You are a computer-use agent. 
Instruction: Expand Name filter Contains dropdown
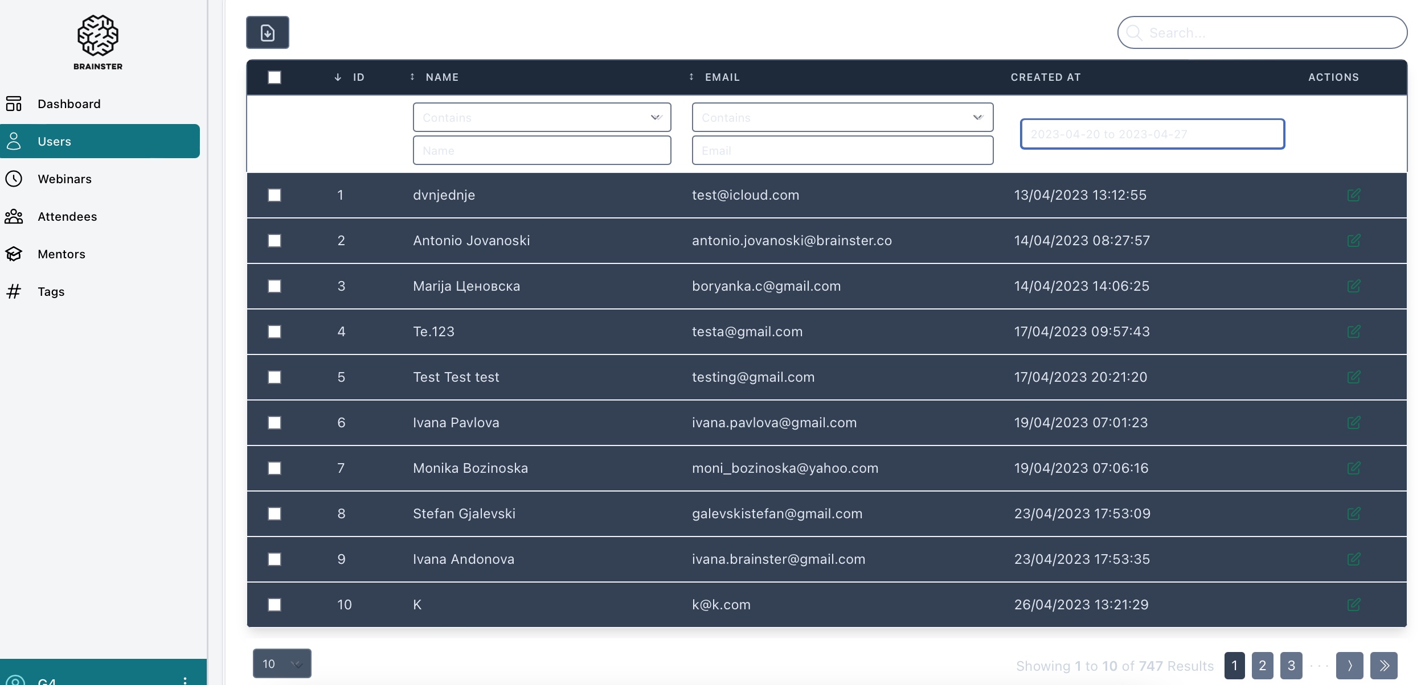click(x=542, y=118)
